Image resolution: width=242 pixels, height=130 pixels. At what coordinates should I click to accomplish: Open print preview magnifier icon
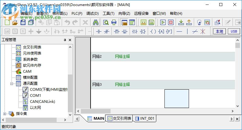click(x=106, y=22)
